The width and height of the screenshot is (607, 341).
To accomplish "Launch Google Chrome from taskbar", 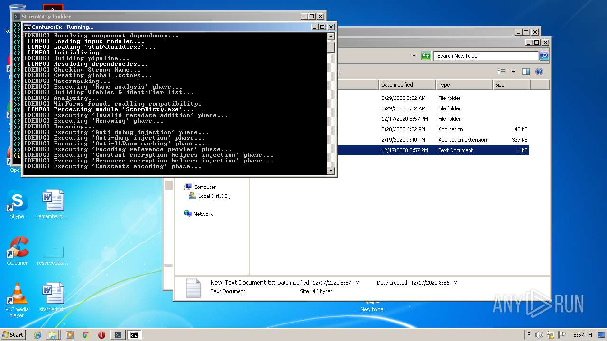I will 85,335.
